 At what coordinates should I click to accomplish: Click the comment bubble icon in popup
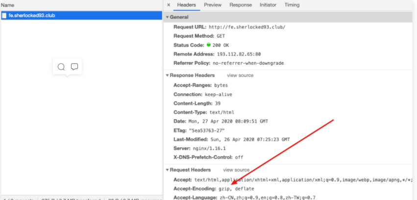tap(74, 67)
